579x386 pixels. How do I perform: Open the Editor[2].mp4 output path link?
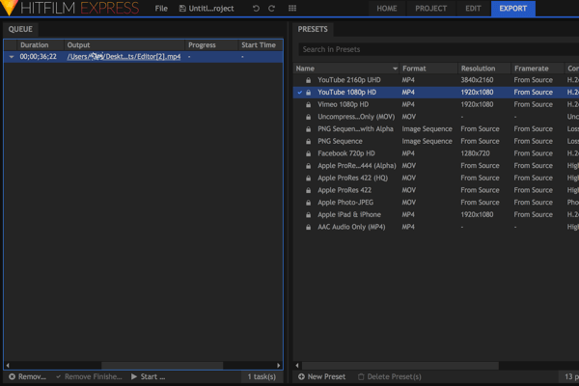[124, 57]
